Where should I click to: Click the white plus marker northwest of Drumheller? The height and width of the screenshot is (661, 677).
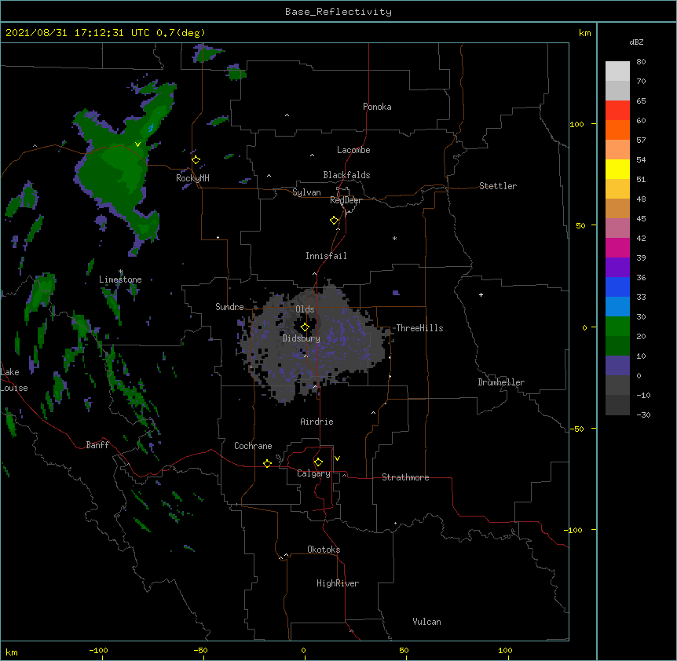coord(481,294)
